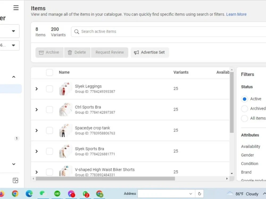Collapse the sidebar section with up chevron
Image resolution: width=266 pixels, height=199 pixels.
coord(14,77)
